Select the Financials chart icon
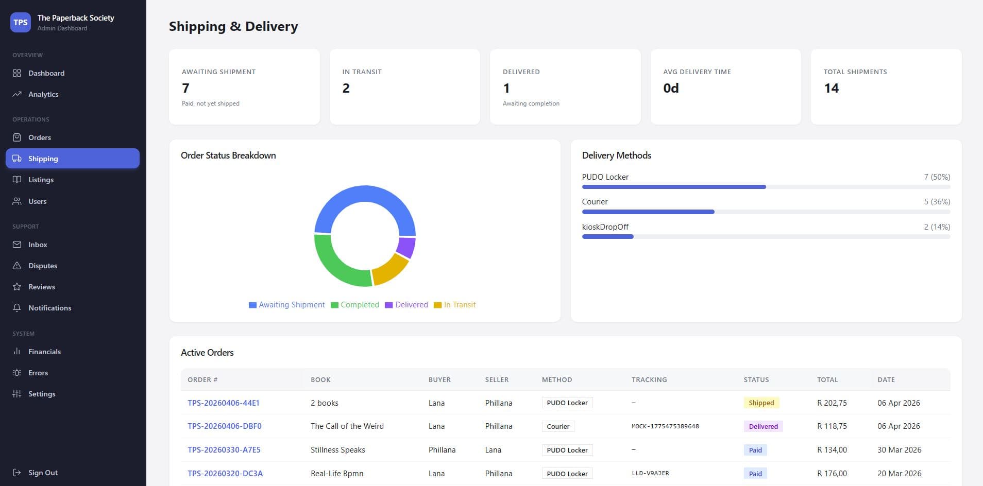Image resolution: width=983 pixels, height=486 pixels. point(16,351)
